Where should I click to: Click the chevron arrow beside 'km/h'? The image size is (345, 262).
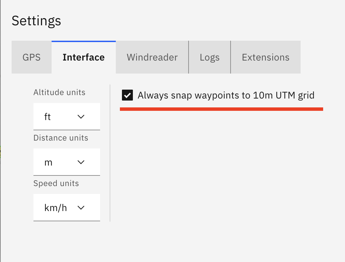click(x=81, y=208)
